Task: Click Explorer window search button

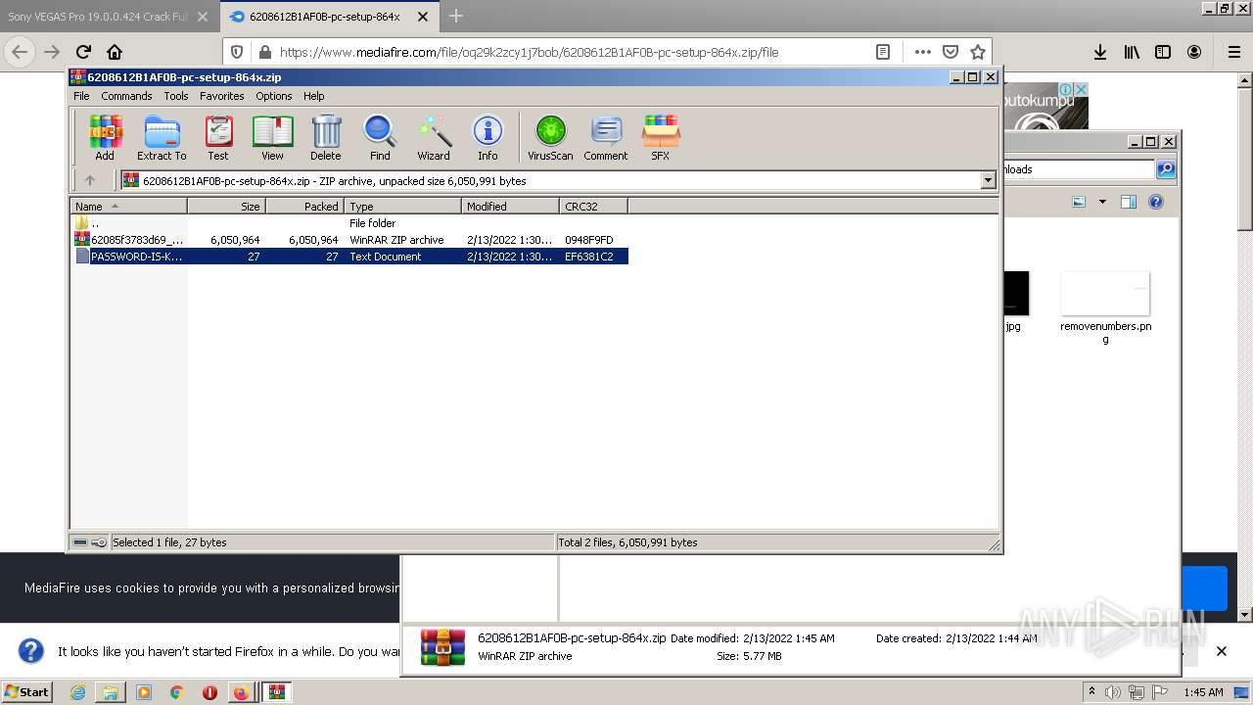Action: (1165, 169)
